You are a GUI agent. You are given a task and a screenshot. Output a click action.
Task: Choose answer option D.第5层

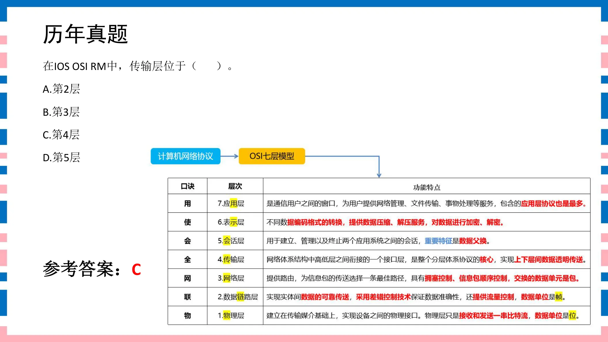tap(61, 157)
